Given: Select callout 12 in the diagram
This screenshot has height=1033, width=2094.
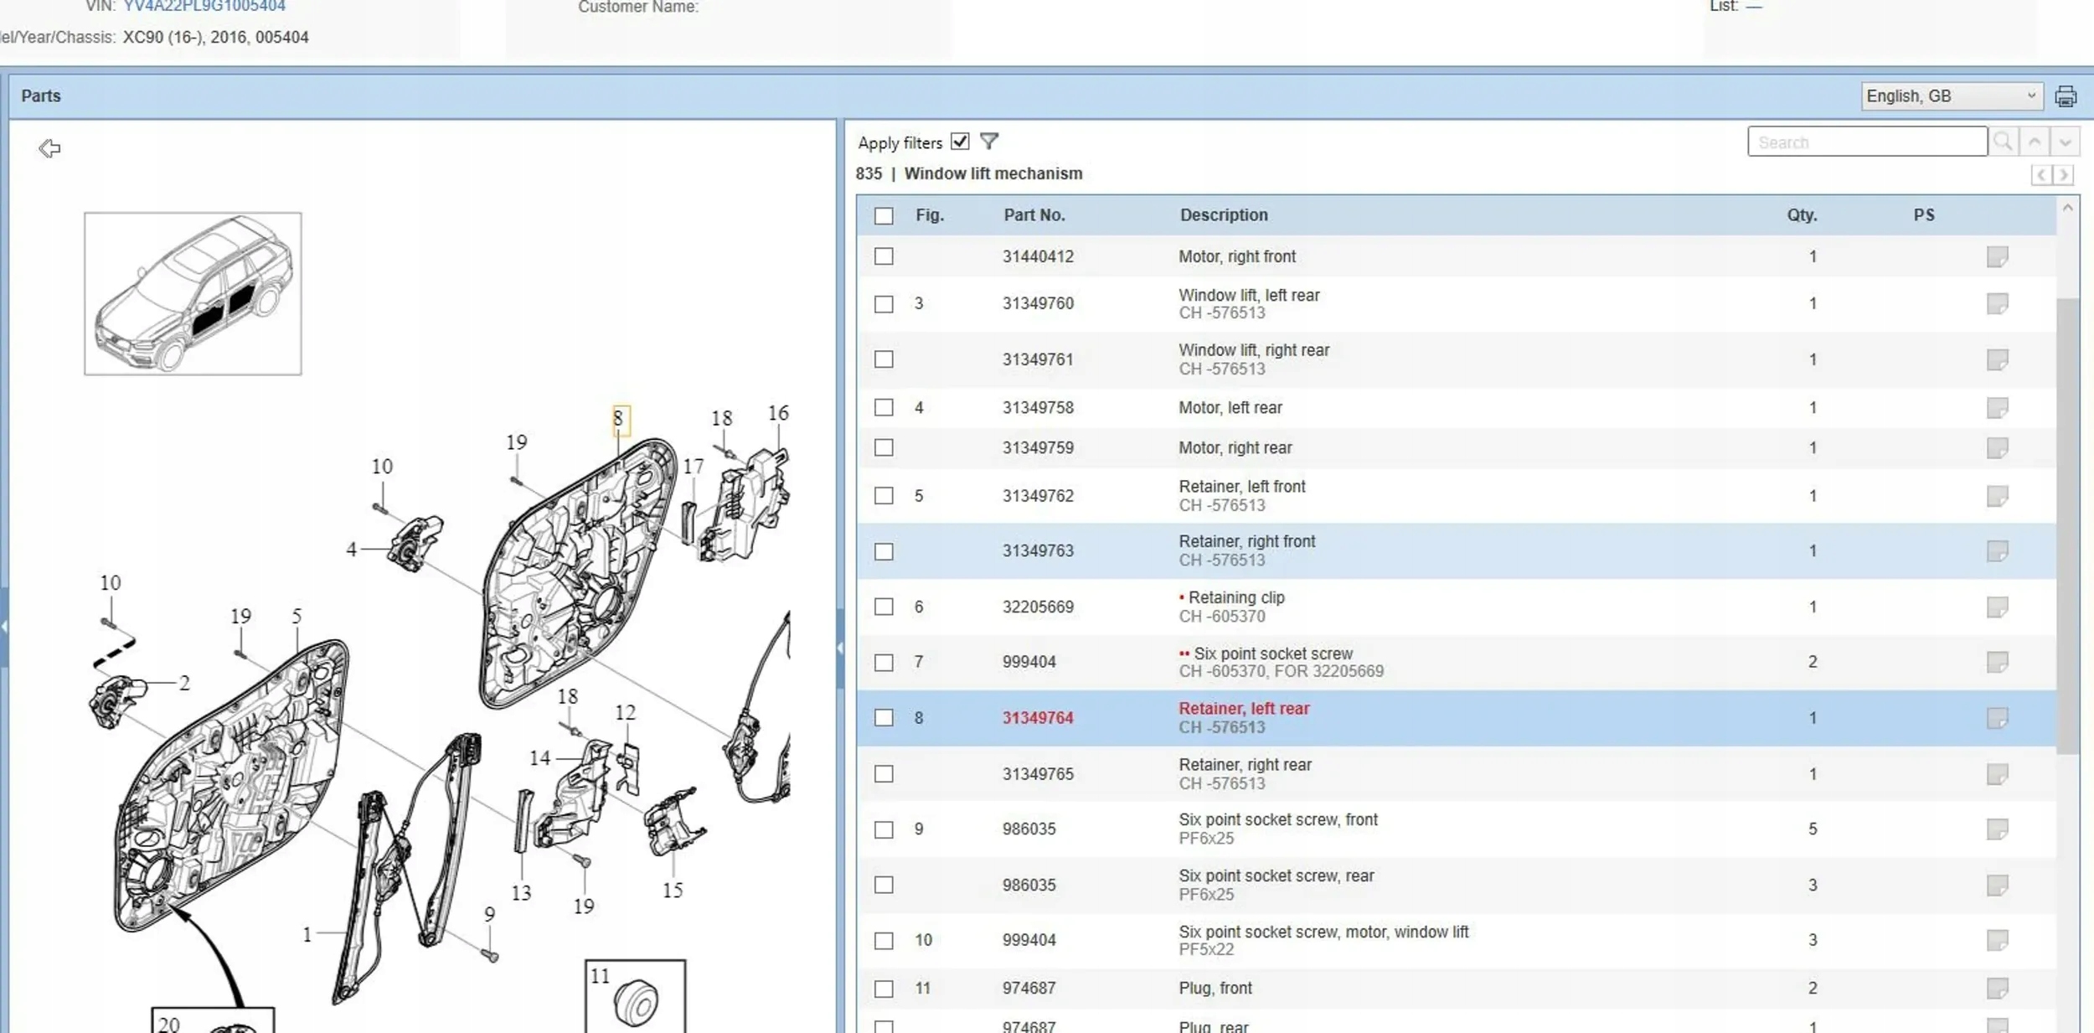Looking at the screenshot, I should pos(626,713).
